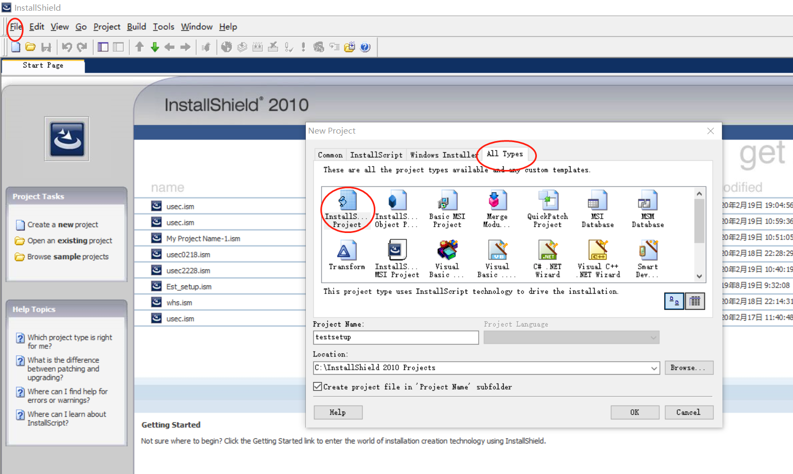Open the Location path dropdown
The image size is (793, 474).
coord(654,368)
